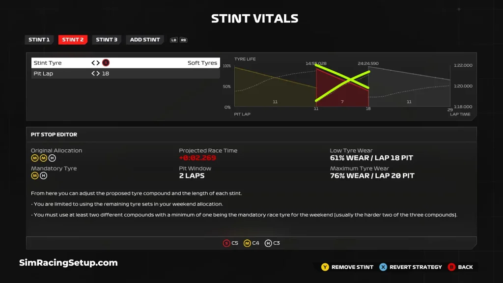This screenshot has width=503, height=283.
Task: Click the Hard C3 compound icon in legend
Action: [x=268, y=243]
